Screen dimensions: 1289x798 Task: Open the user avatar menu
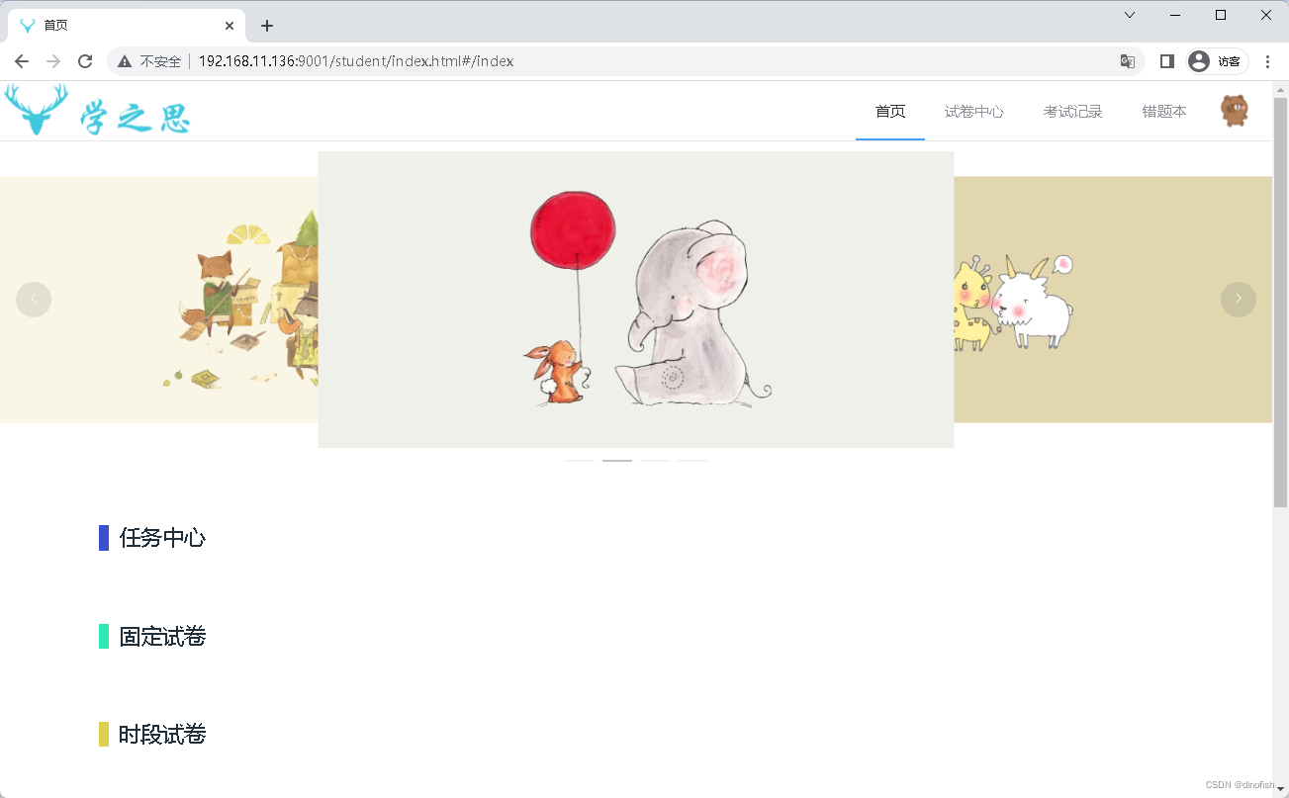(x=1234, y=111)
